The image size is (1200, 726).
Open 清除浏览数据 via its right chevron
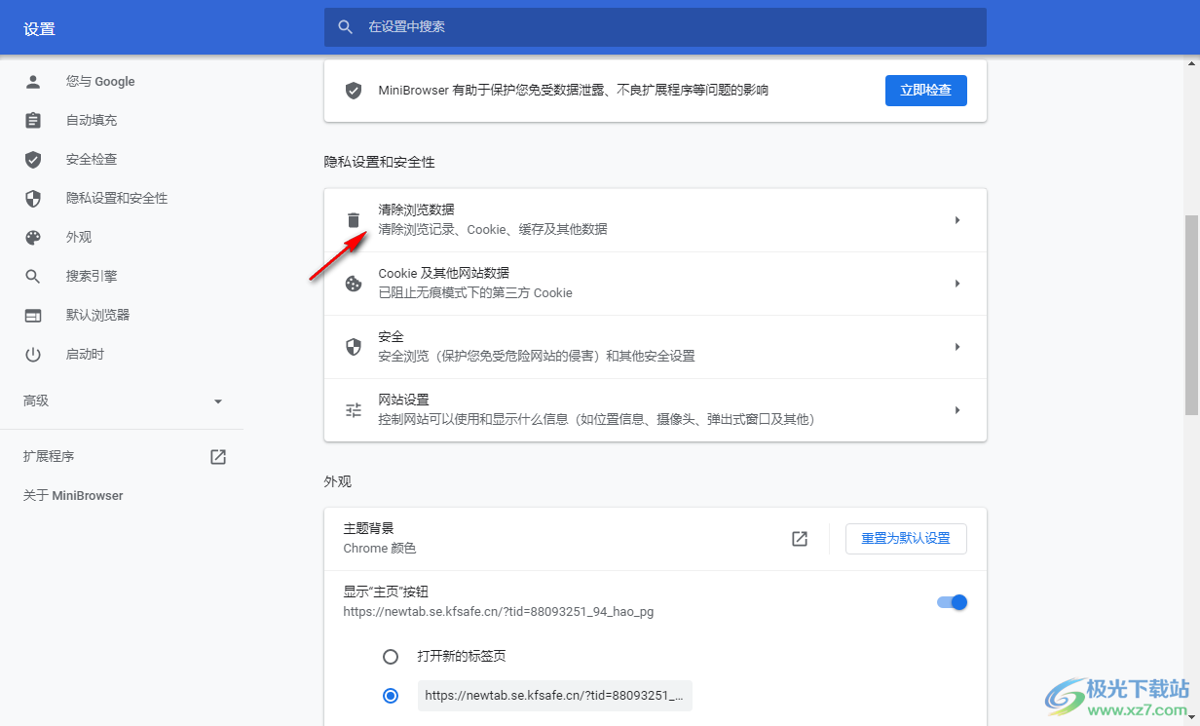[956, 219]
